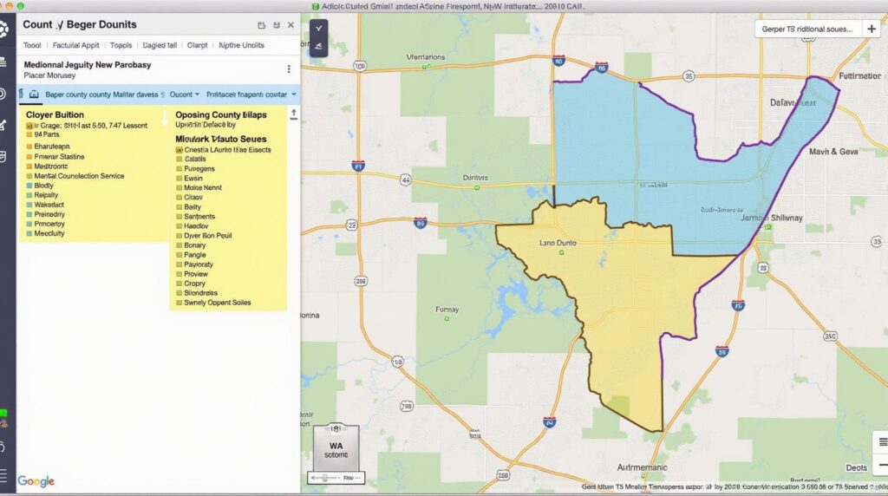The width and height of the screenshot is (888, 496).
Task: Click the upload arrow icon right of legend
Action: [293, 114]
